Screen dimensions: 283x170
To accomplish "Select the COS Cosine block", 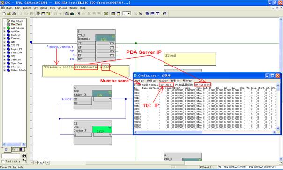I will (x=93, y=133).
